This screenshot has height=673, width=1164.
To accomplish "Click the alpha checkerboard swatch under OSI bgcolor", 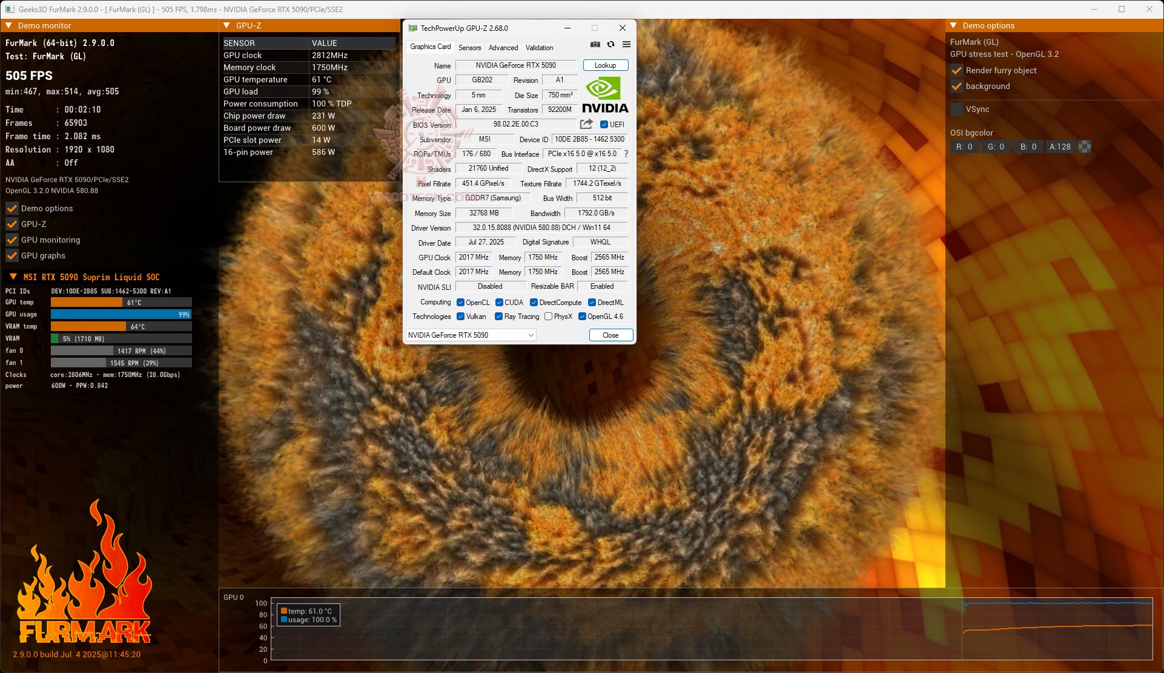I will coord(1083,146).
